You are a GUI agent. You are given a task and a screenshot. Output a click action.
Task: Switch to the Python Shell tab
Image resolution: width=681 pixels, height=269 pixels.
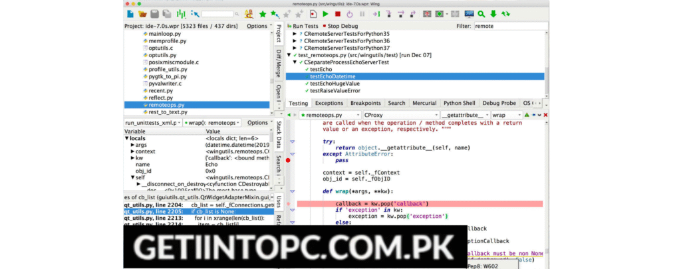(459, 103)
